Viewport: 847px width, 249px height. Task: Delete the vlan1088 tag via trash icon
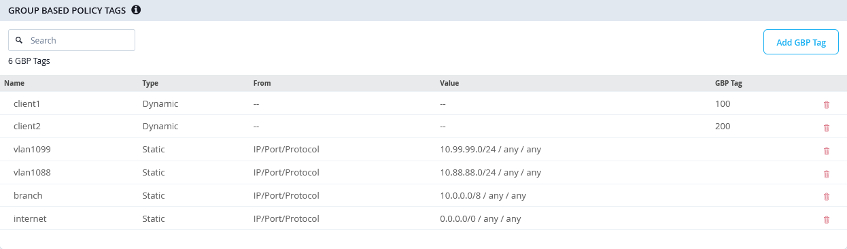point(827,173)
